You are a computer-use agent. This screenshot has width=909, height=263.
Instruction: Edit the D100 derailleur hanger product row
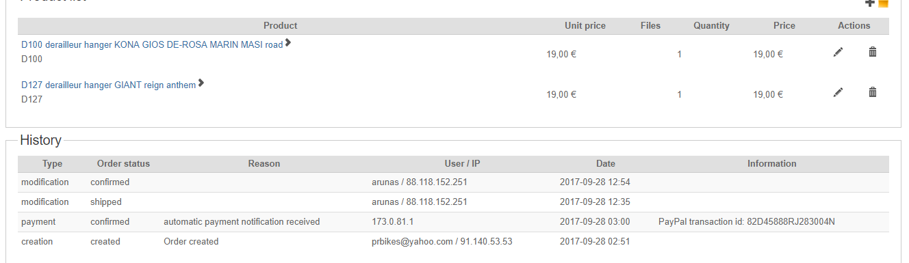point(838,52)
